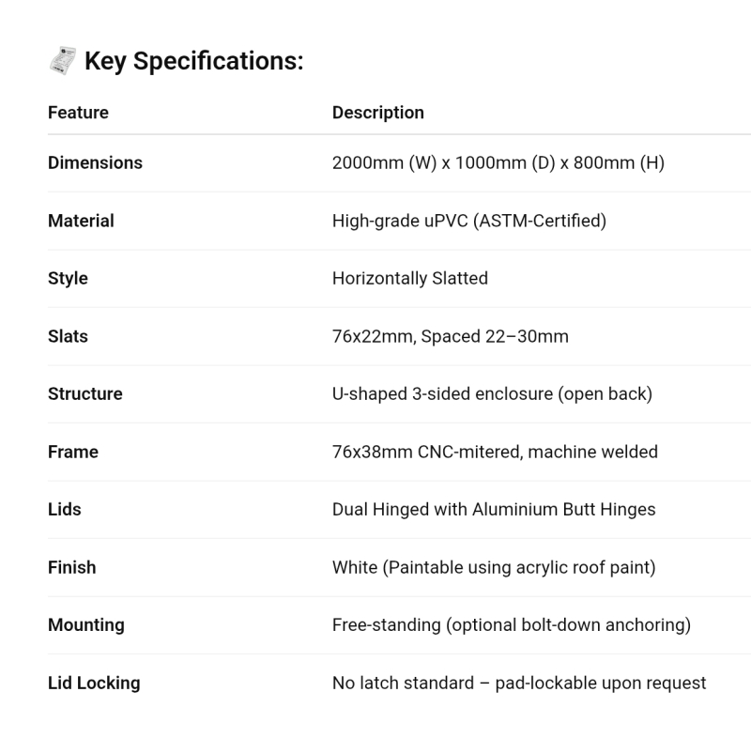Select the Style row label
Viewport: 751px width, 738px height.
coord(68,278)
